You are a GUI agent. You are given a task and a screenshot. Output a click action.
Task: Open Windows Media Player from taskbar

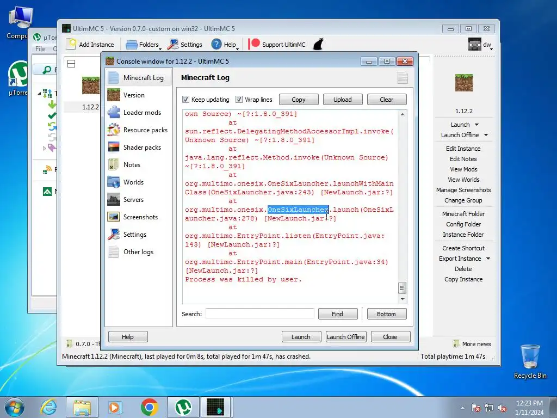pos(115,407)
